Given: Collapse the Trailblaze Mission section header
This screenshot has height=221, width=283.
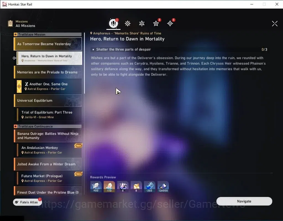Looking at the screenshot, I should pos(48,35).
